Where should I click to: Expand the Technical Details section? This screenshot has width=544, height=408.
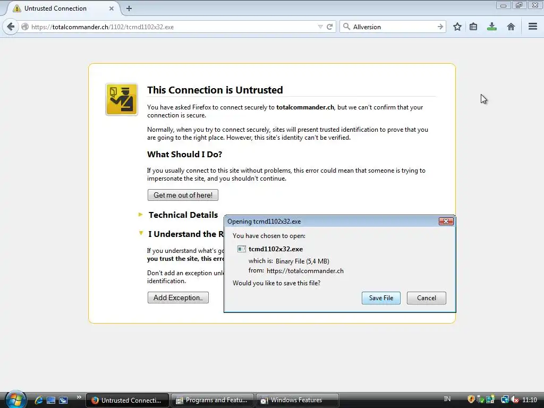[x=140, y=215]
